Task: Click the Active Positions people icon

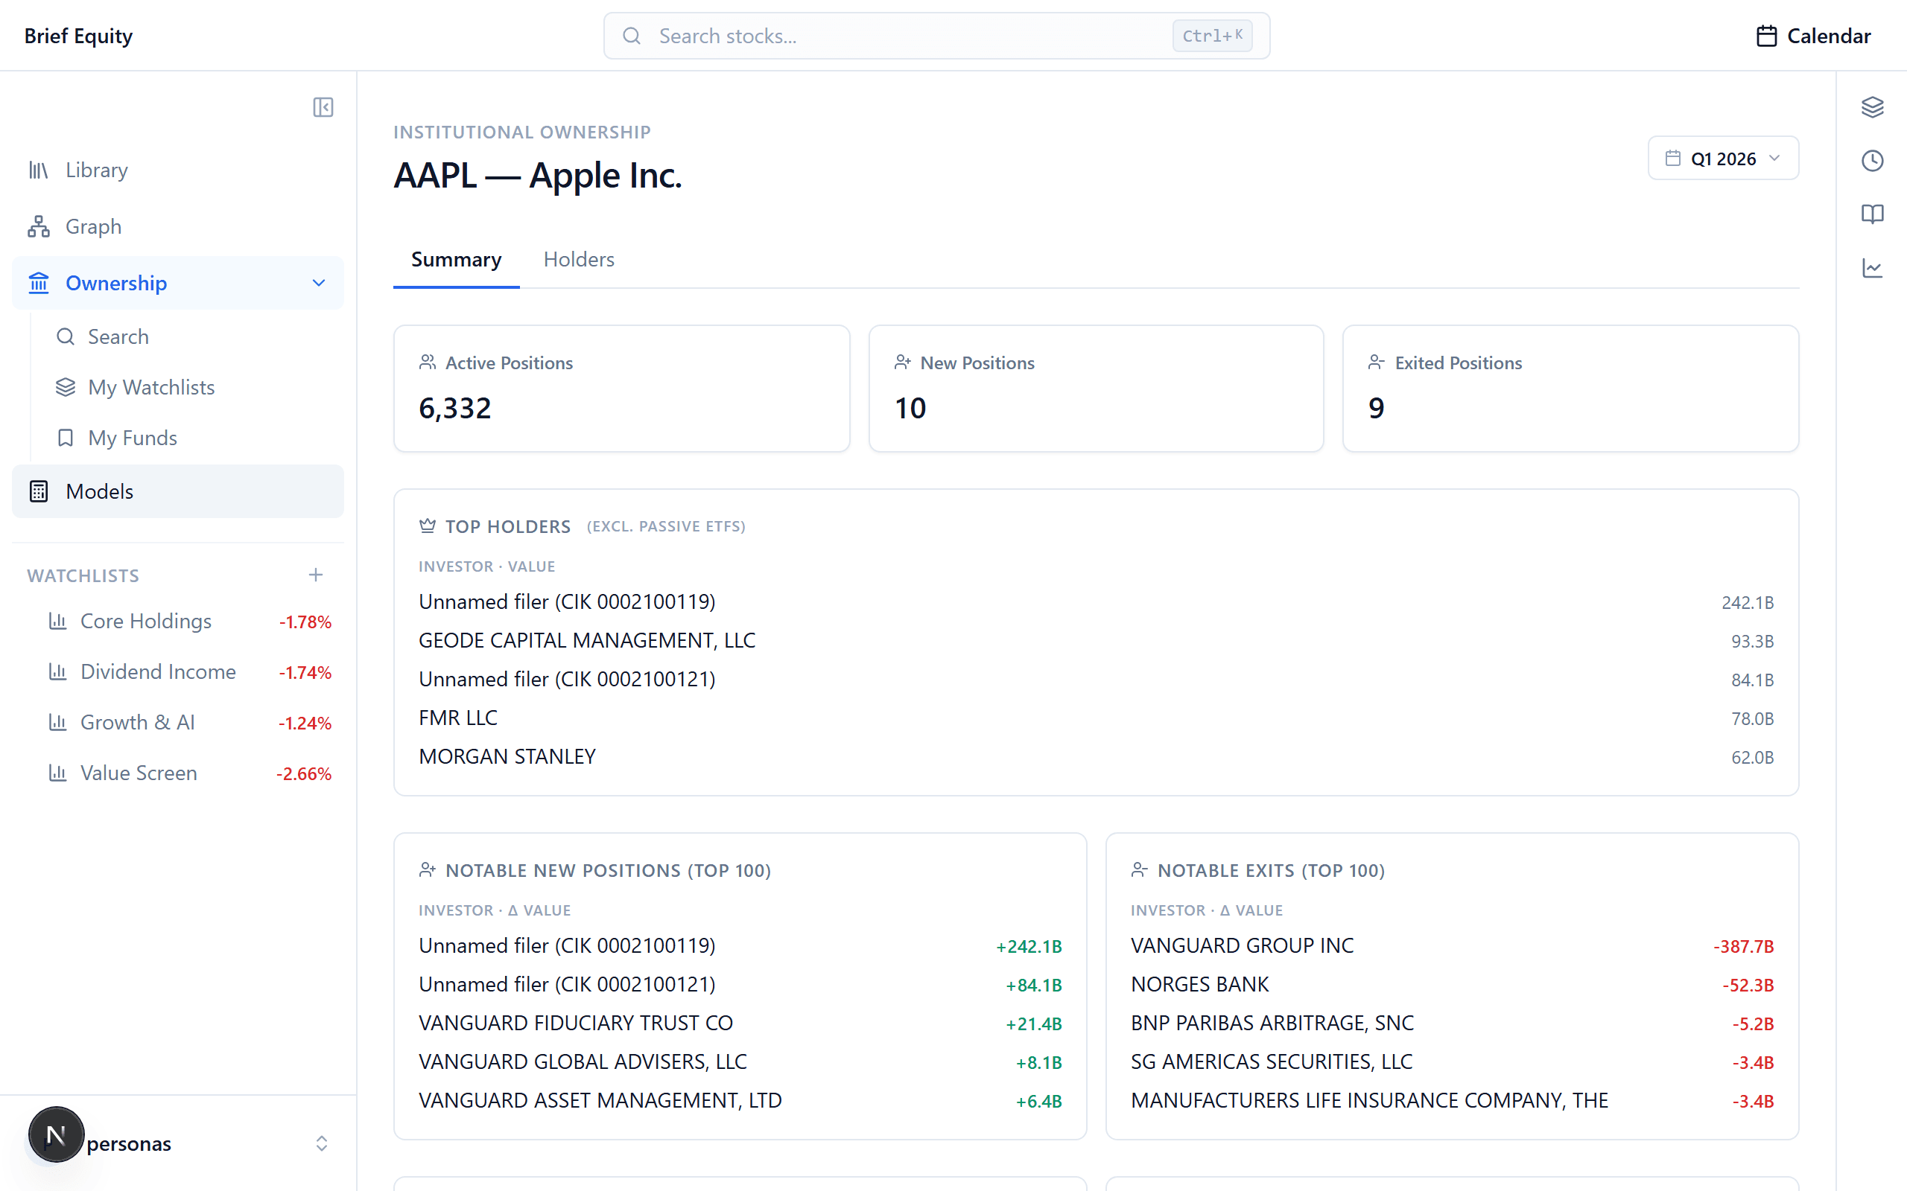Action: click(428, 363)
